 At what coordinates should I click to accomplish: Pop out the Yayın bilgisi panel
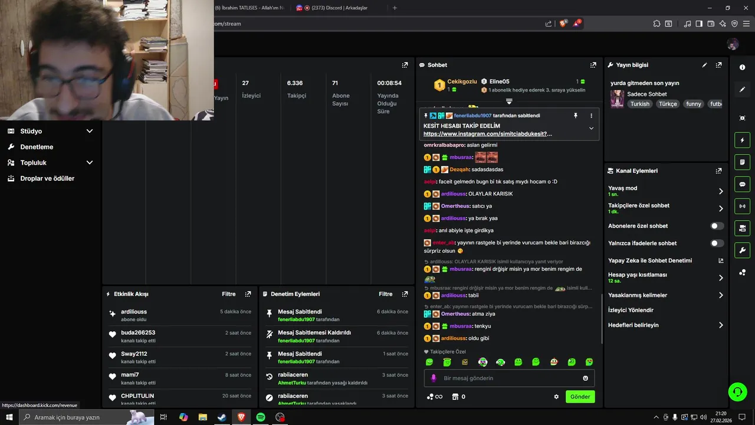pyautogui.click(x=718, y=65)
